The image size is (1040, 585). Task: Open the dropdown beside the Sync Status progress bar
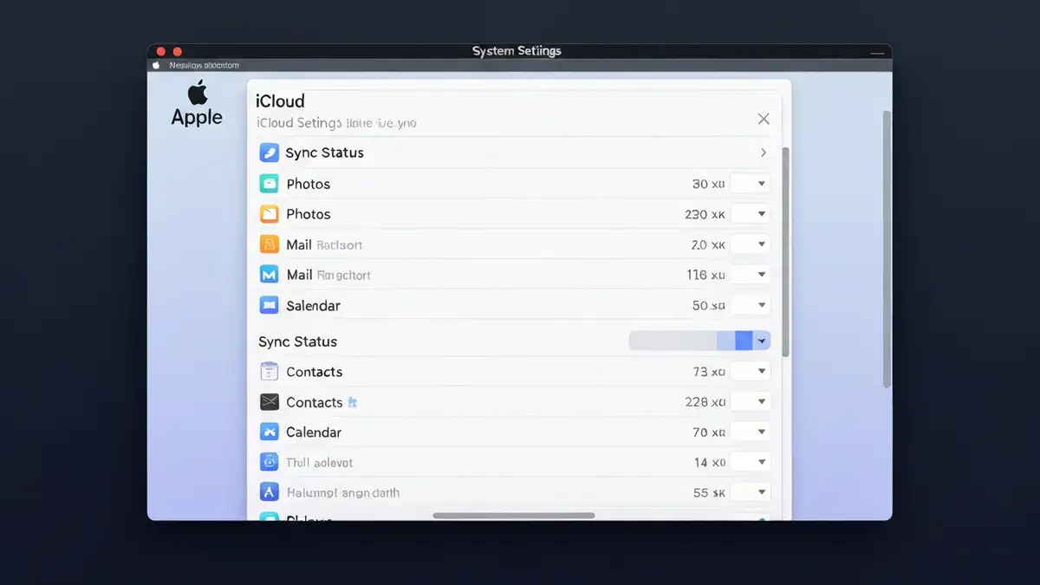762,341
